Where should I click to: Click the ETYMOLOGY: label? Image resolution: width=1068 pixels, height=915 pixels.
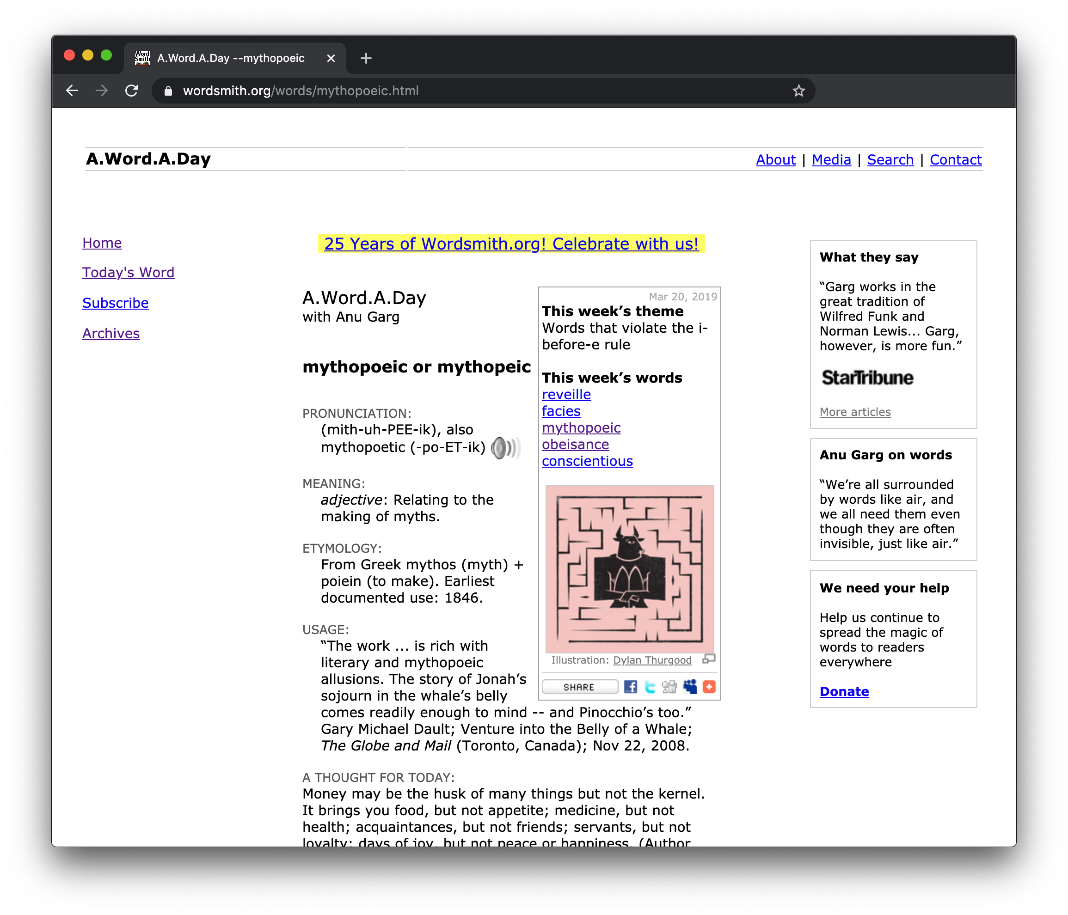coord(342,548)
